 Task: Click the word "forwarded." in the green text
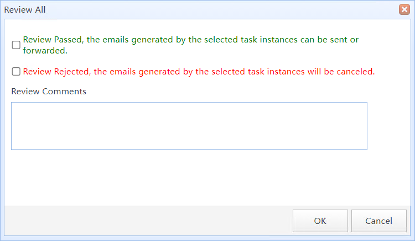click(45, 50)
